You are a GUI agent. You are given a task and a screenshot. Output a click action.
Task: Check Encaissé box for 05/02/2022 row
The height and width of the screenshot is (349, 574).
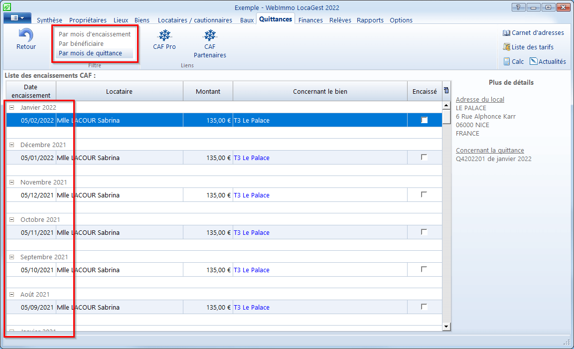(425, 120)
